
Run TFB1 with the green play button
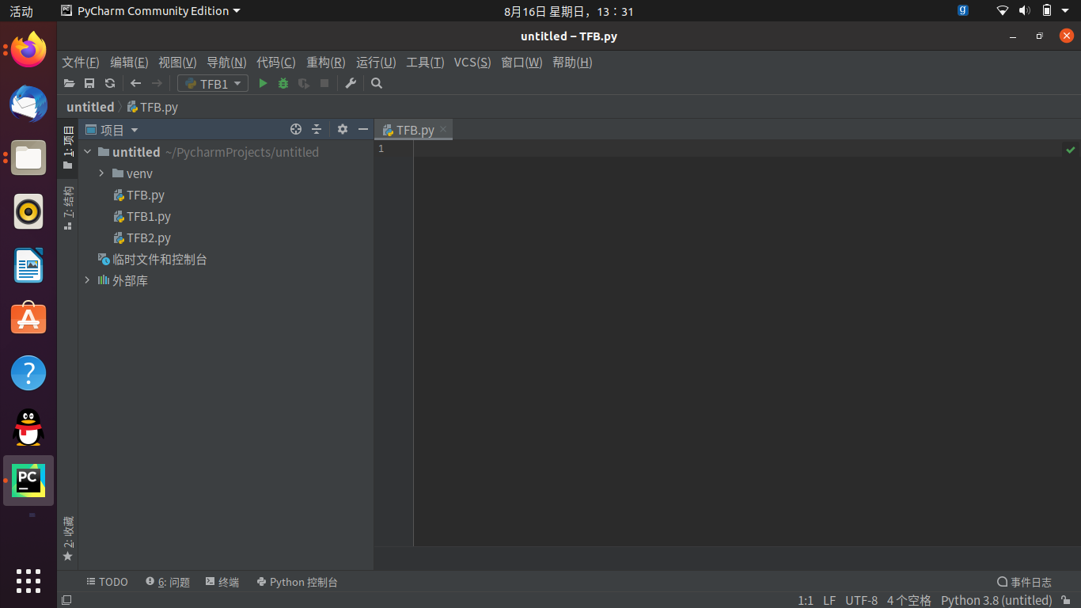coord(263,83)
